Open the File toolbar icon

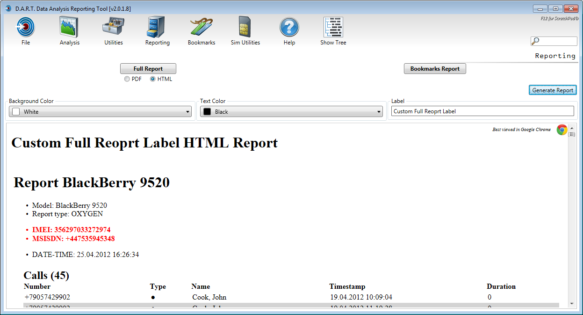[x=26, y=27]
